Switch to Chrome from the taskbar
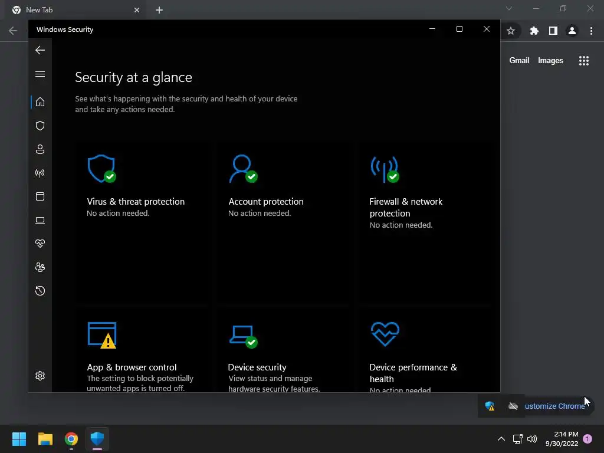Image resolution: width=604 pixels, height=453 pixels. coord(71,439)
